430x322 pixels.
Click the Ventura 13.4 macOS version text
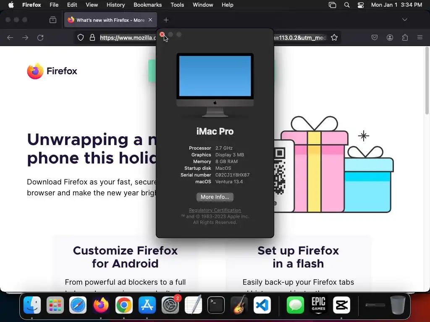(x=229, y=182)
